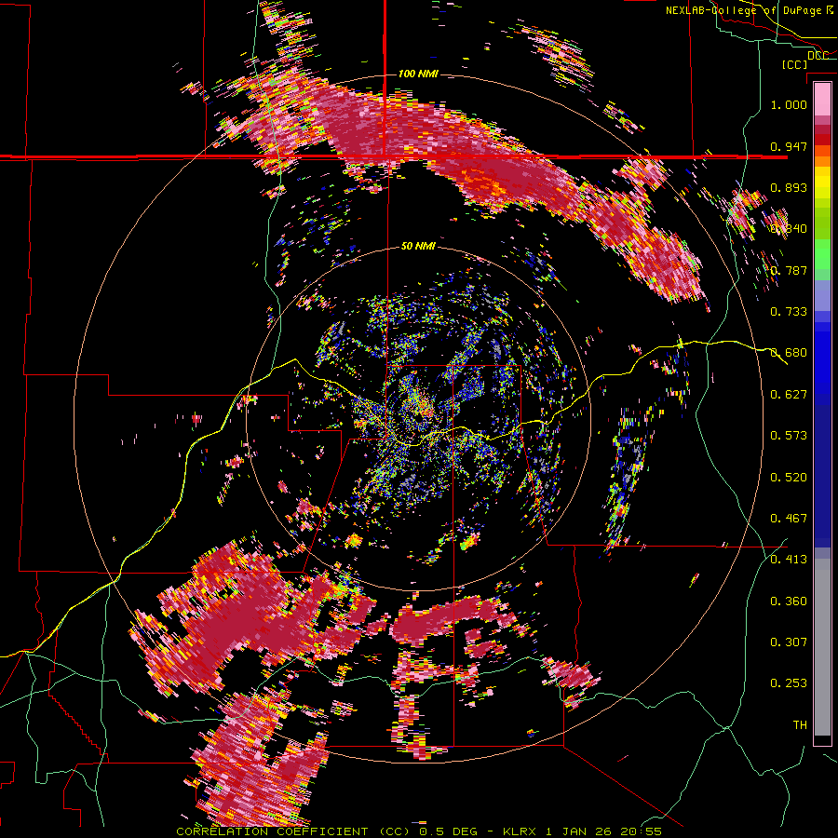Select the 0.253 legend value

click(789, 683)
